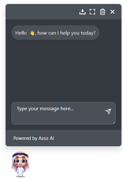
Task: Select the greeting message bubble
Action: tap(55, 33)
